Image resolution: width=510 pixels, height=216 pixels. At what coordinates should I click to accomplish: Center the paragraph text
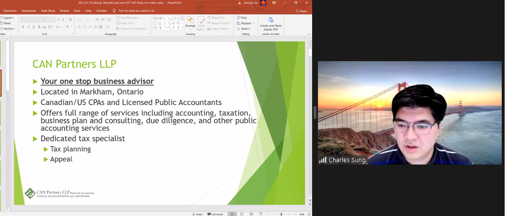coord(85,27)
